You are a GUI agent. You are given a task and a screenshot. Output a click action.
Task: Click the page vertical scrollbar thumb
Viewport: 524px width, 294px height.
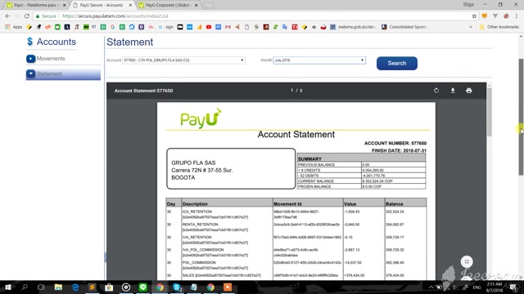coord(521,117)
